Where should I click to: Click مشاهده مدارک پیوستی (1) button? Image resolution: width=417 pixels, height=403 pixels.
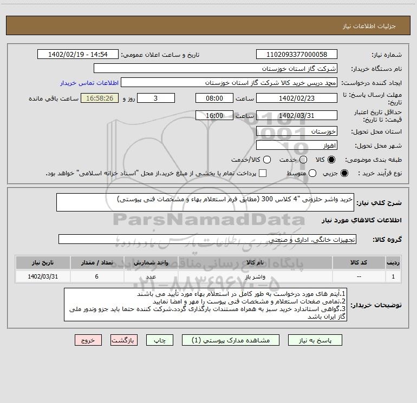(231, 340)
